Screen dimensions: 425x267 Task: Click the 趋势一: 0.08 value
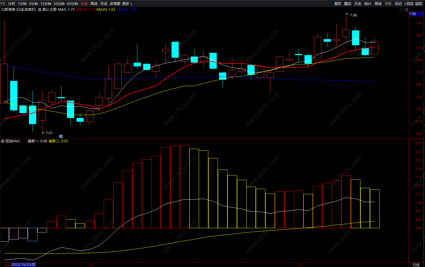(x=37, y=141)
